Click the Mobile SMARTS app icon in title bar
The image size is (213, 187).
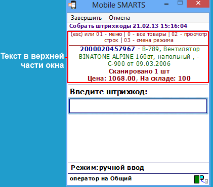click(72, 5)
